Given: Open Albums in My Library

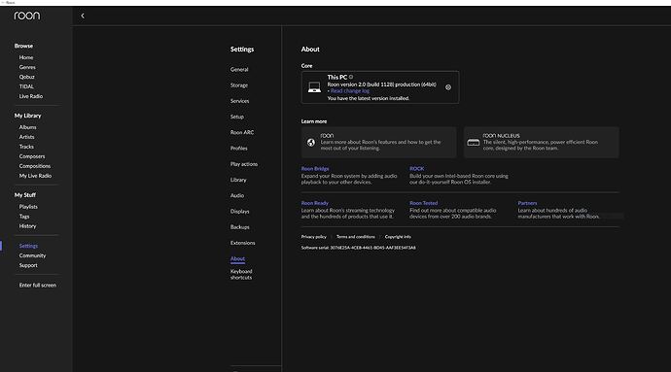Looking at the screenshot, I should click(x=28, y=127).
